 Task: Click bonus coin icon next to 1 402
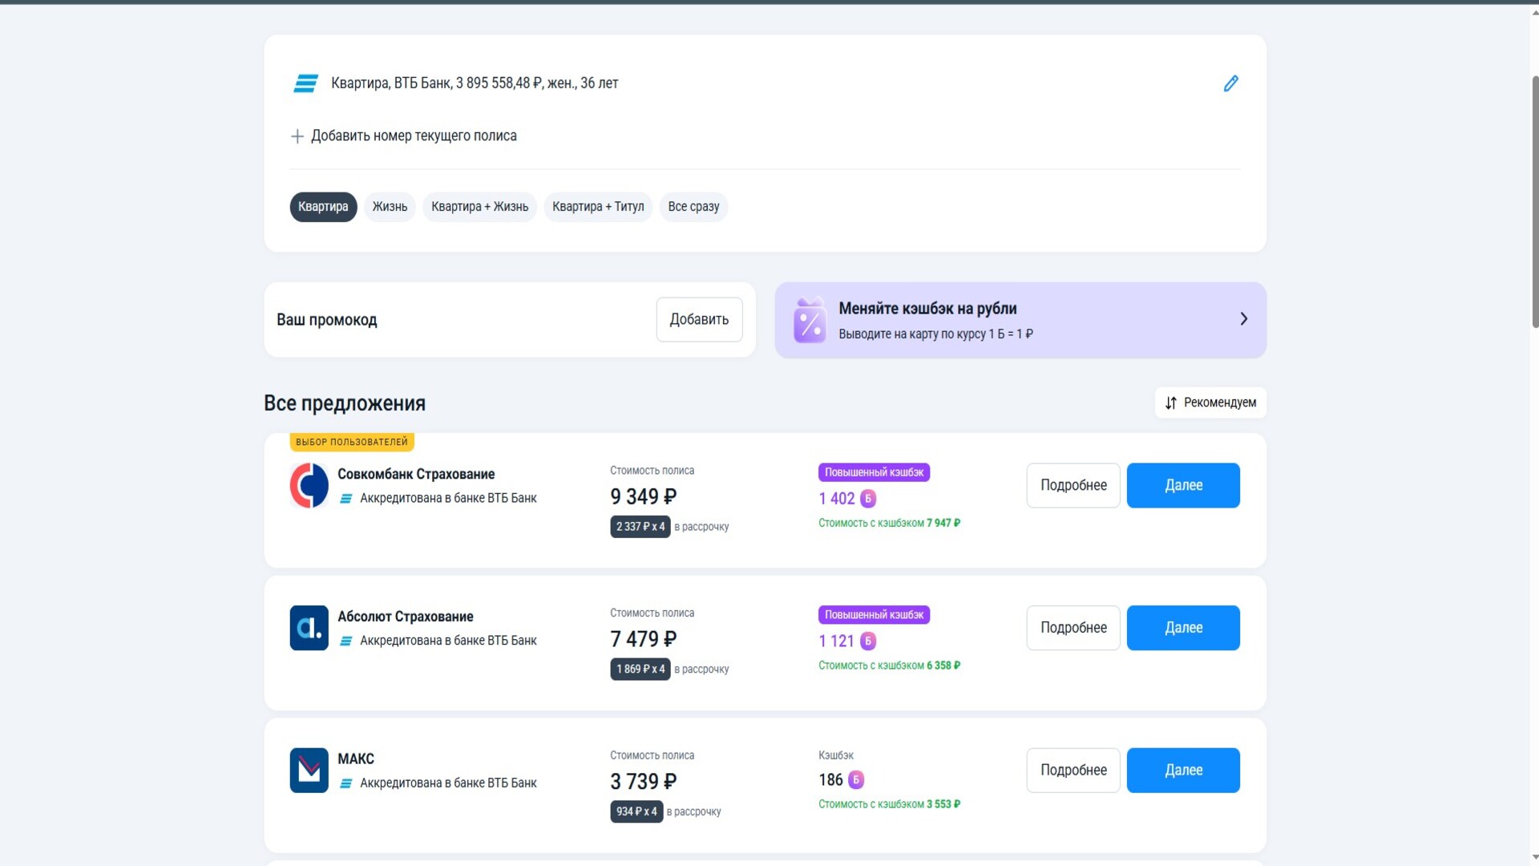pos(868,499)
